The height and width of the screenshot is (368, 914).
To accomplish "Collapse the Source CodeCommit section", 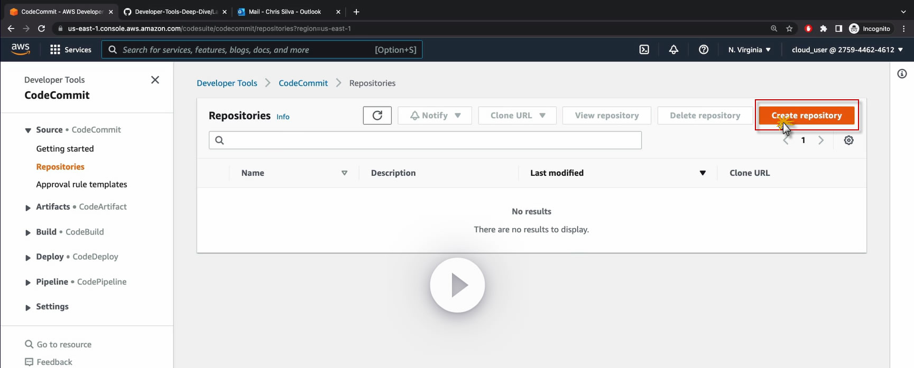I will click(x=28, y=130).
